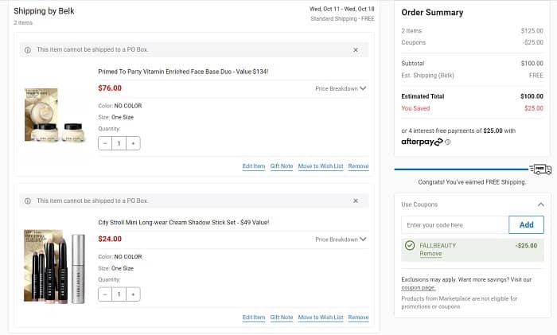Increase quantity of Face Base Duo
557x335 pixels.
click(x=133, y=143)
